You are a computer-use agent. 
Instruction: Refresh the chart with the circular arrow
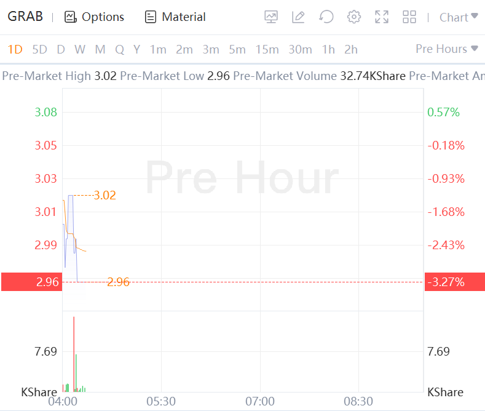point(326,17)
